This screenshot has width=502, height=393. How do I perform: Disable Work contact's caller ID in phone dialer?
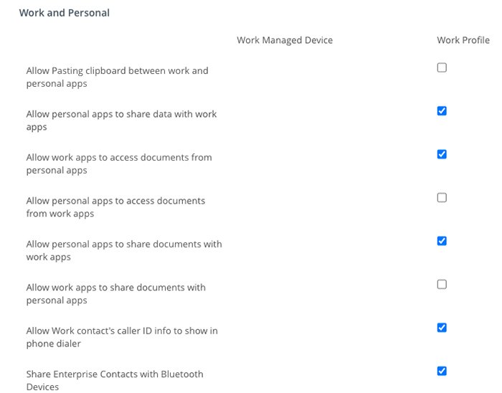[442, 328]
